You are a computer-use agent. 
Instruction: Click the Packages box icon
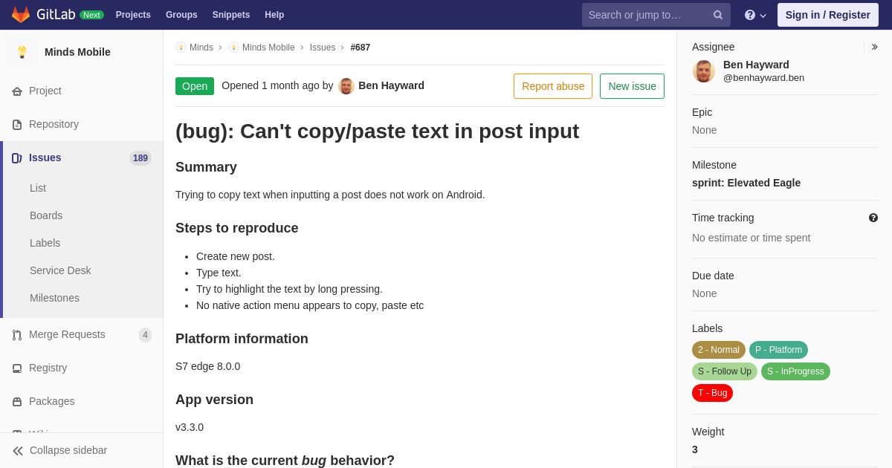point(17,402)
